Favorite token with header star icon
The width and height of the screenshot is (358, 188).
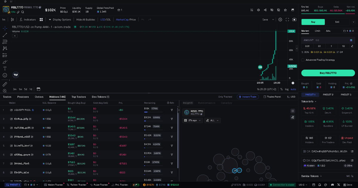click(x=285, y=10)
